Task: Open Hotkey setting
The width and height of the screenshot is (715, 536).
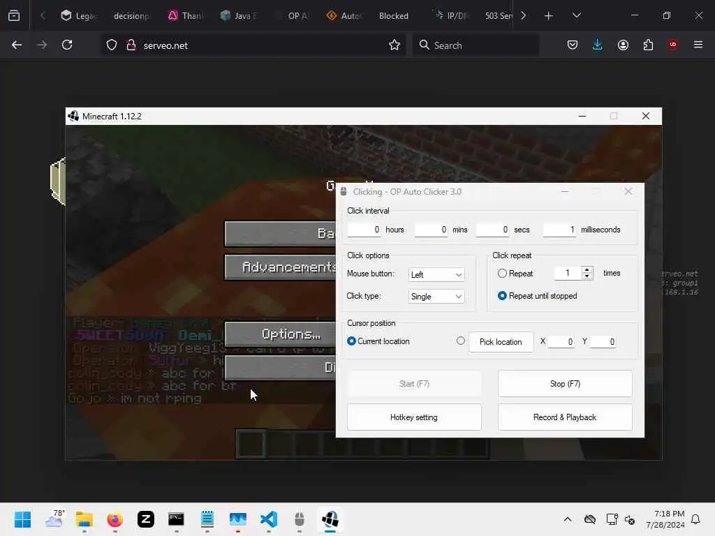Action: pos(414,417)
